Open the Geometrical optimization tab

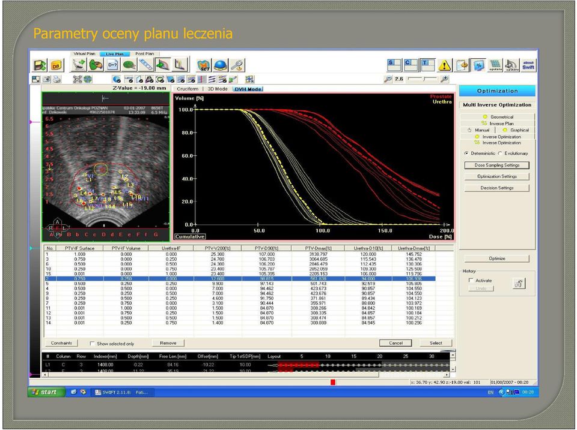click(498, 117)
